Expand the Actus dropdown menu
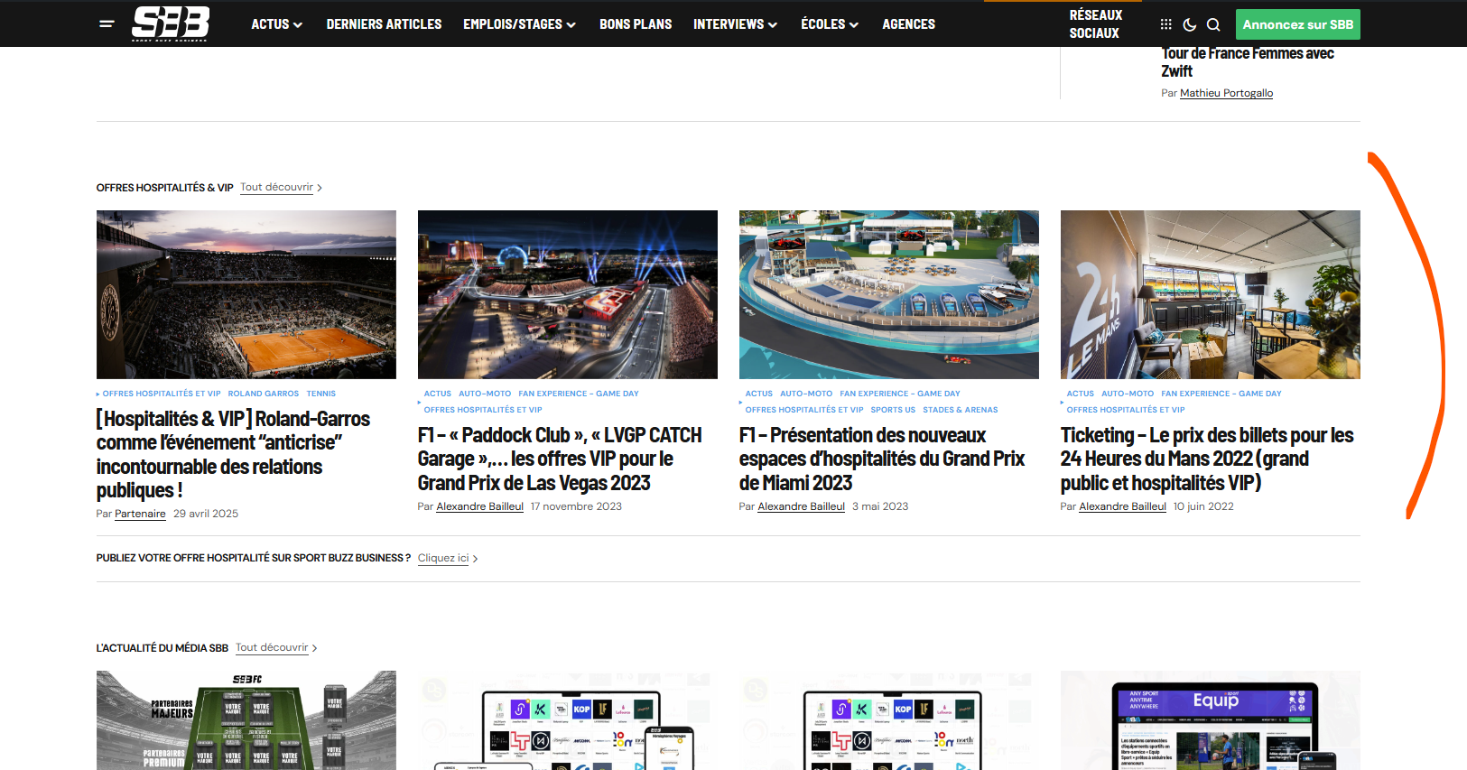This screenshot has height=770, width=1467. tap(276, 24)
